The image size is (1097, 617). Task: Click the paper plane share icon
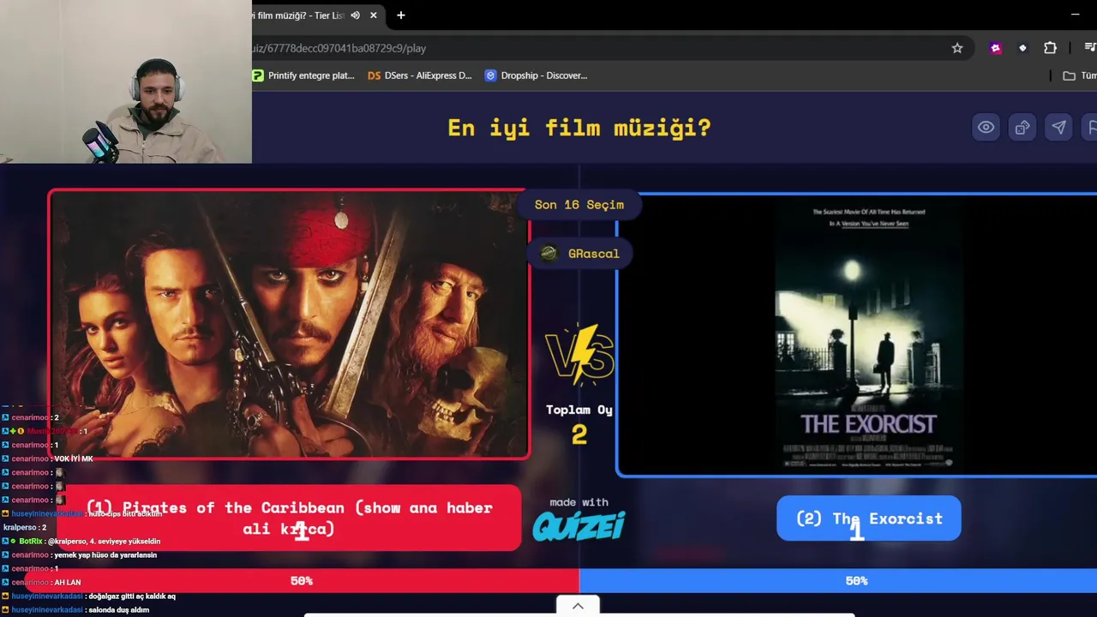(1059, 128)
